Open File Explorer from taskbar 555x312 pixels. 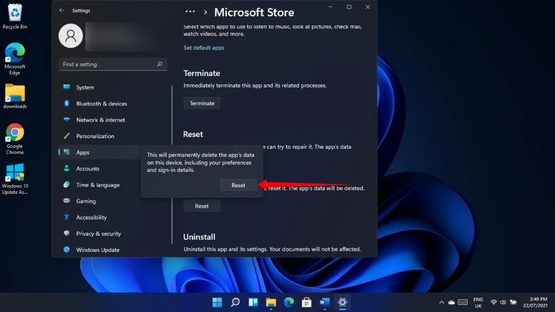(271, 302)
